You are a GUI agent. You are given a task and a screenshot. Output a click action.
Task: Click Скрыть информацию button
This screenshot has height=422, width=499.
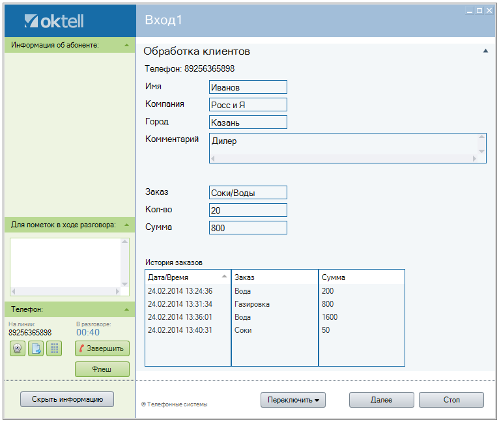pos(67,399)
